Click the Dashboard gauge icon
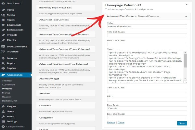Viewport: 195px width, 130px height. (x=3, y=3)
